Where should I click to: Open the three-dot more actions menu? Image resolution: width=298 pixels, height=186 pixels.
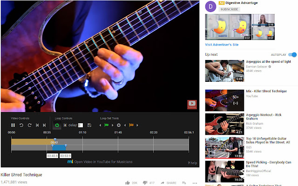click(x=195, y=183)
